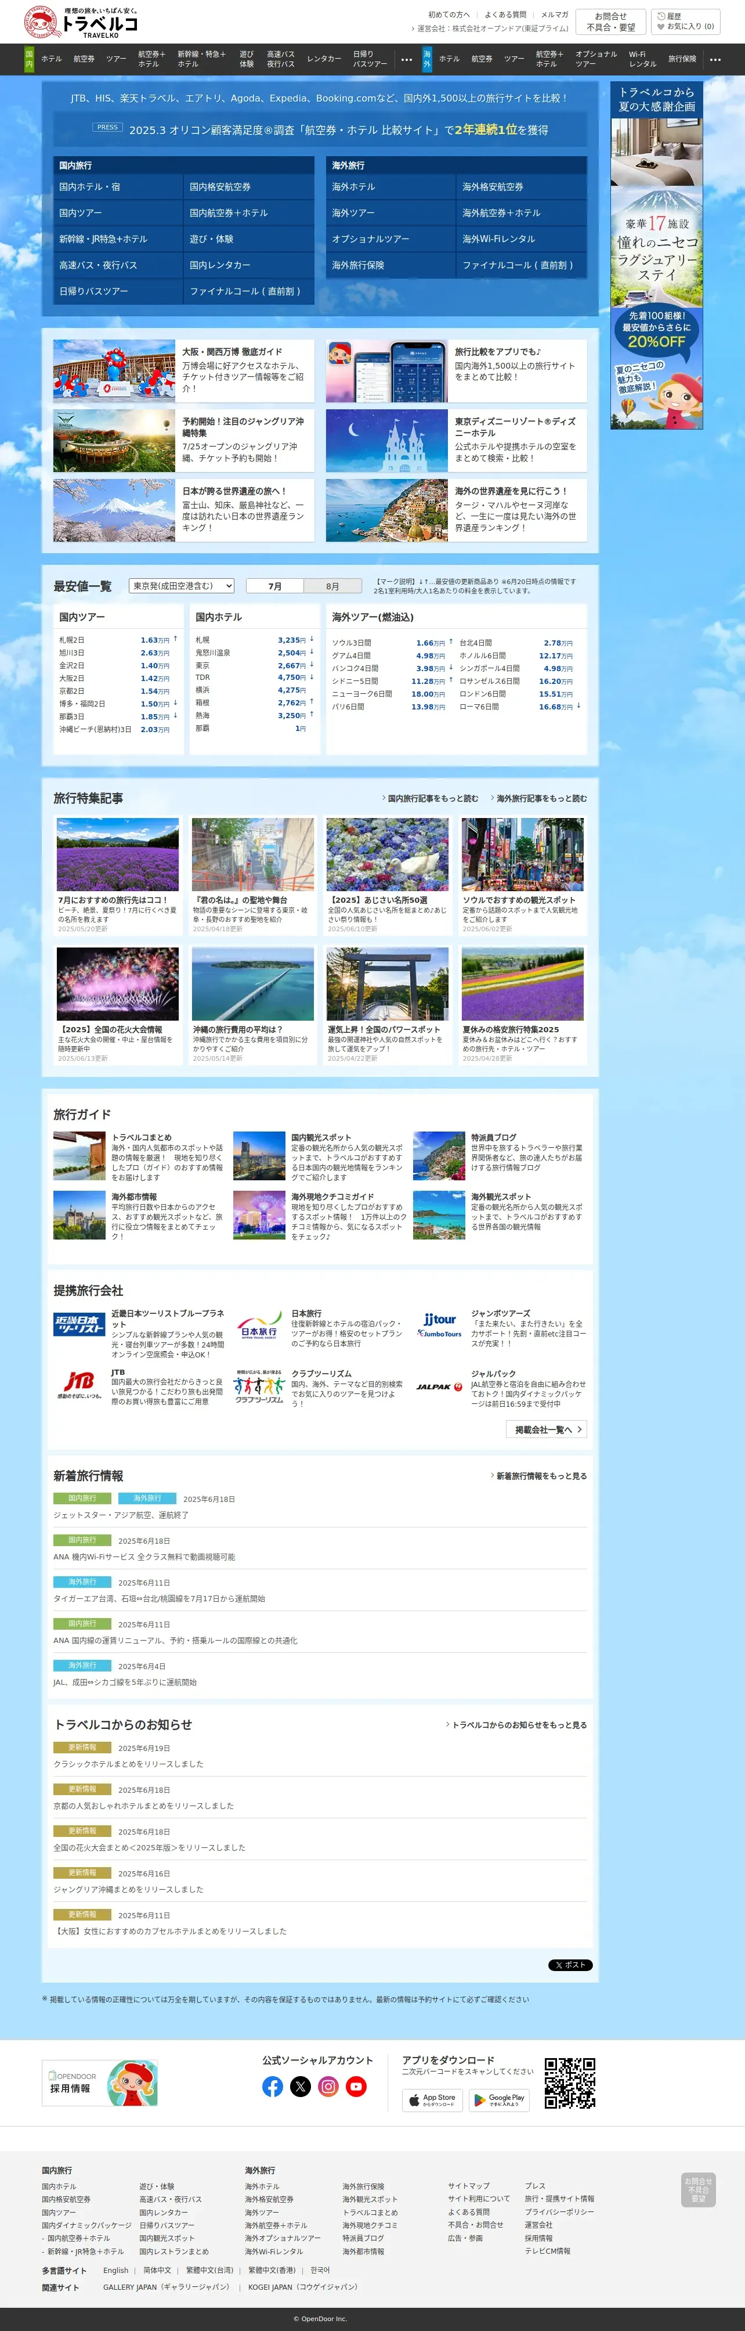Open the JJtour Jumbo Tours logo

439,1325
